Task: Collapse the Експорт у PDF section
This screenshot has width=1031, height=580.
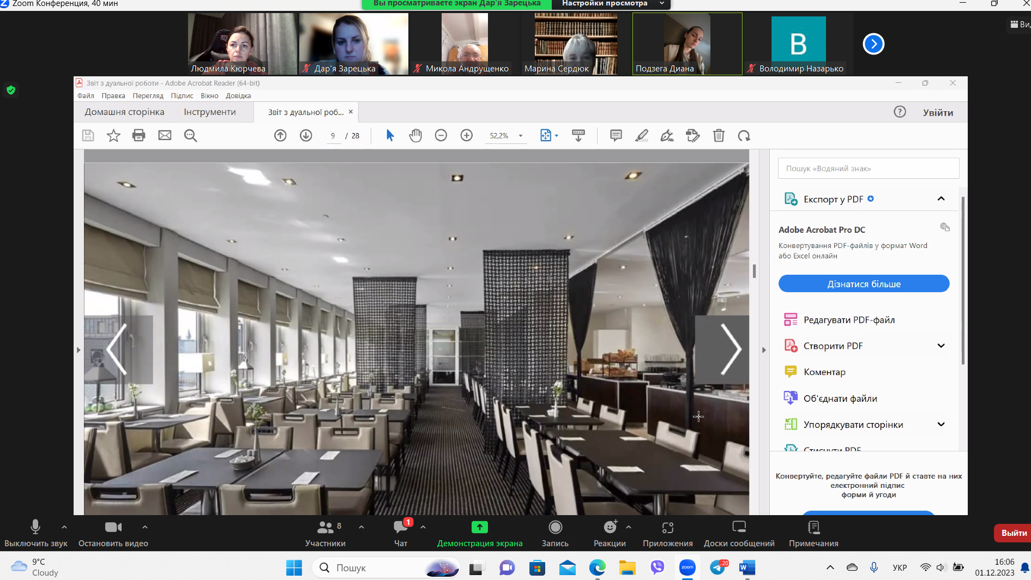Action: (x=940, y=199)
